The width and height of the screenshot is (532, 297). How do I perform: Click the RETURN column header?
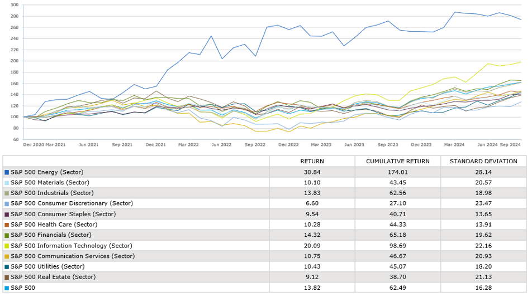click(312, 162)
